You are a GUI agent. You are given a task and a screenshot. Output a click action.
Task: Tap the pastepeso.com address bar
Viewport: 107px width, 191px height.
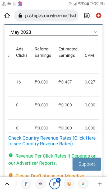46,16
